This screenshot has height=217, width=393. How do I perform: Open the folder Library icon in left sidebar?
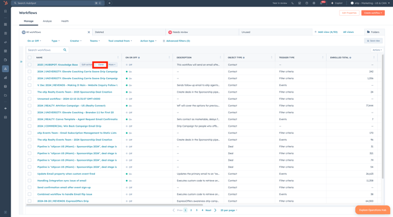[x=5, y=95]
